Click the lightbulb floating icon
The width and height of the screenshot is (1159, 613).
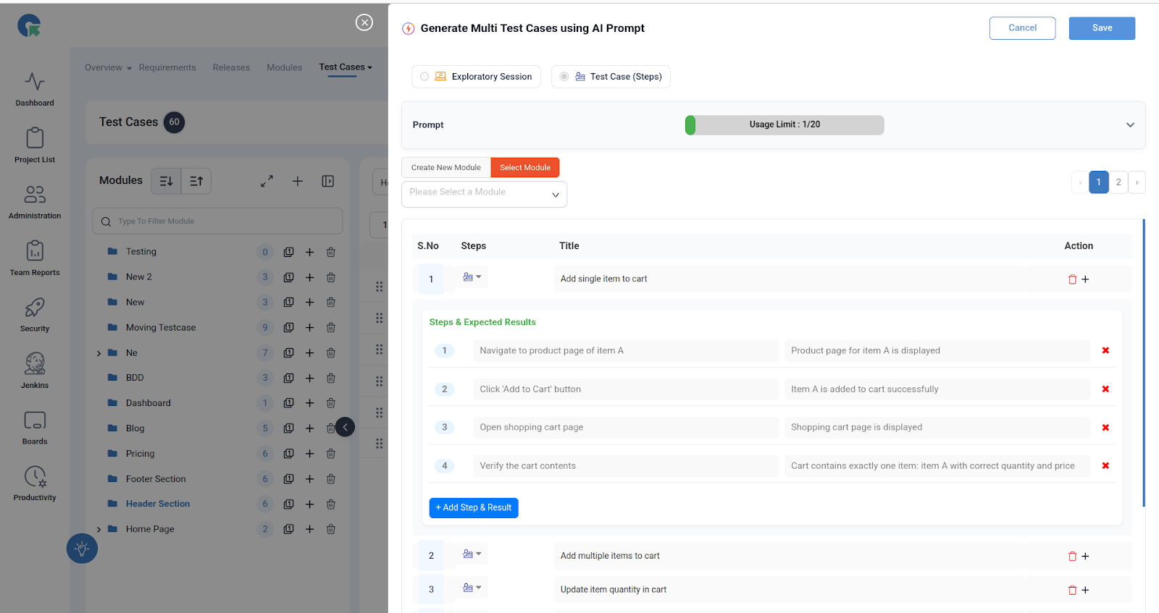pyautogui.click(x=82, y=549)
